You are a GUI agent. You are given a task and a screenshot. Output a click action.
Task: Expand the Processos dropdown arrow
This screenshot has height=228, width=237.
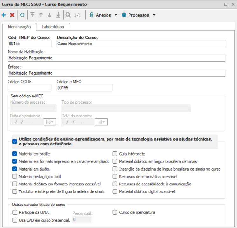coord(154,15)
